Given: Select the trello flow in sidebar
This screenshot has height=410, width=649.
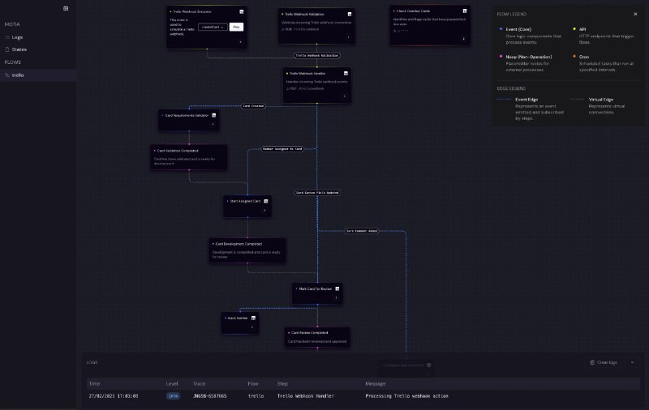Looking at the screenshot, I should pos(18,75).
